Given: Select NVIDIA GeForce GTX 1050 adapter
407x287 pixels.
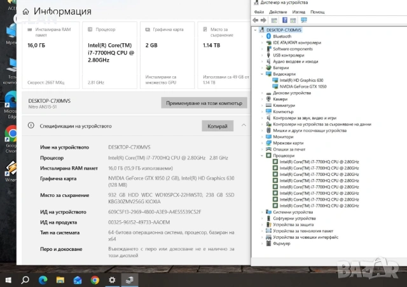Looking at the screenshot, I should point(303,86).
